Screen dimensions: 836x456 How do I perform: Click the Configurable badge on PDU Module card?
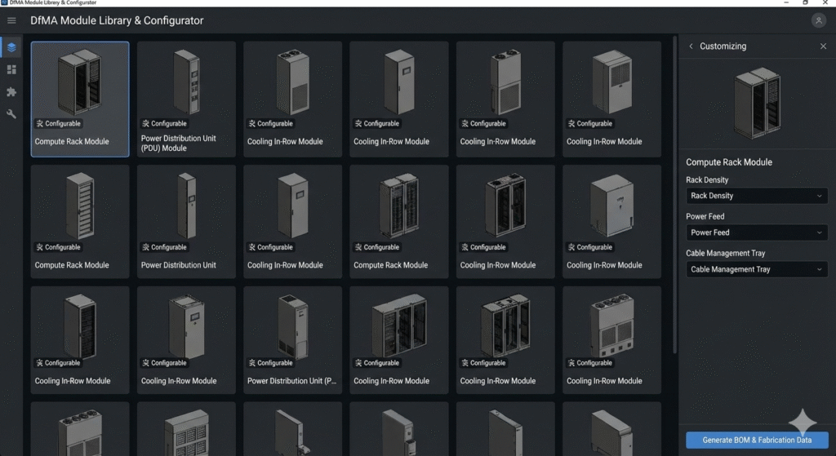163,124
